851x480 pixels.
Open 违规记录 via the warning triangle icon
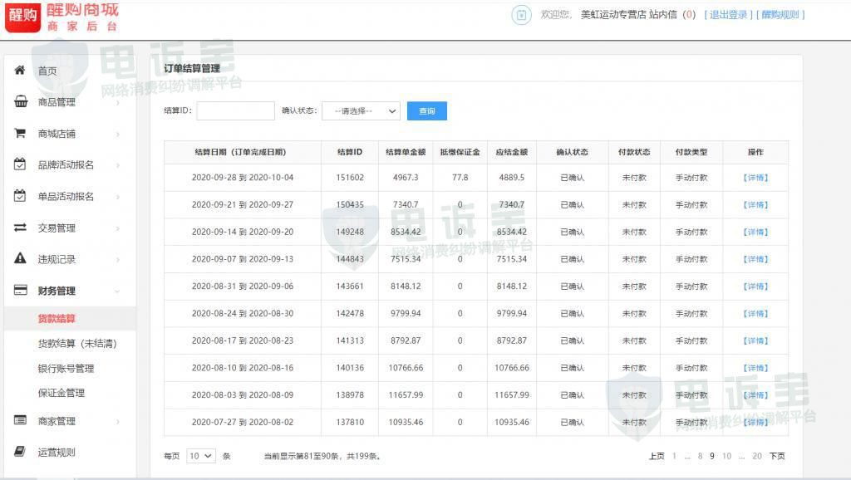pyautogui.click(x=20, y=259)
